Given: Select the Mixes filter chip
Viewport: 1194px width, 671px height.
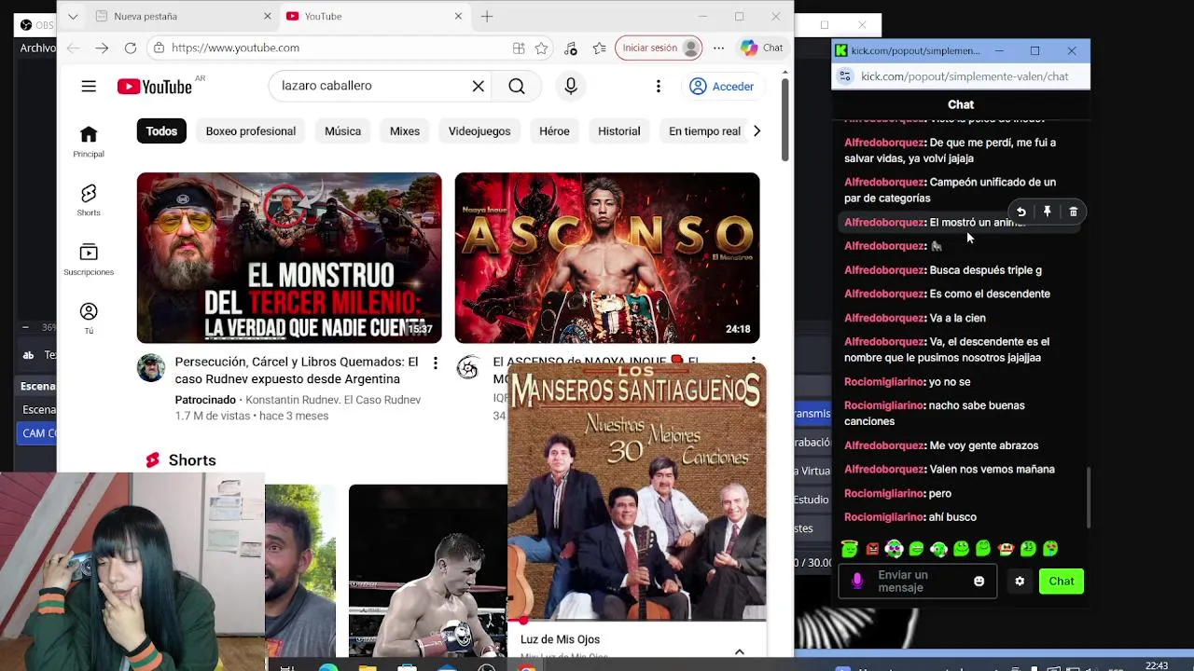Looking at the screenshot, I should tap(405, 131).
